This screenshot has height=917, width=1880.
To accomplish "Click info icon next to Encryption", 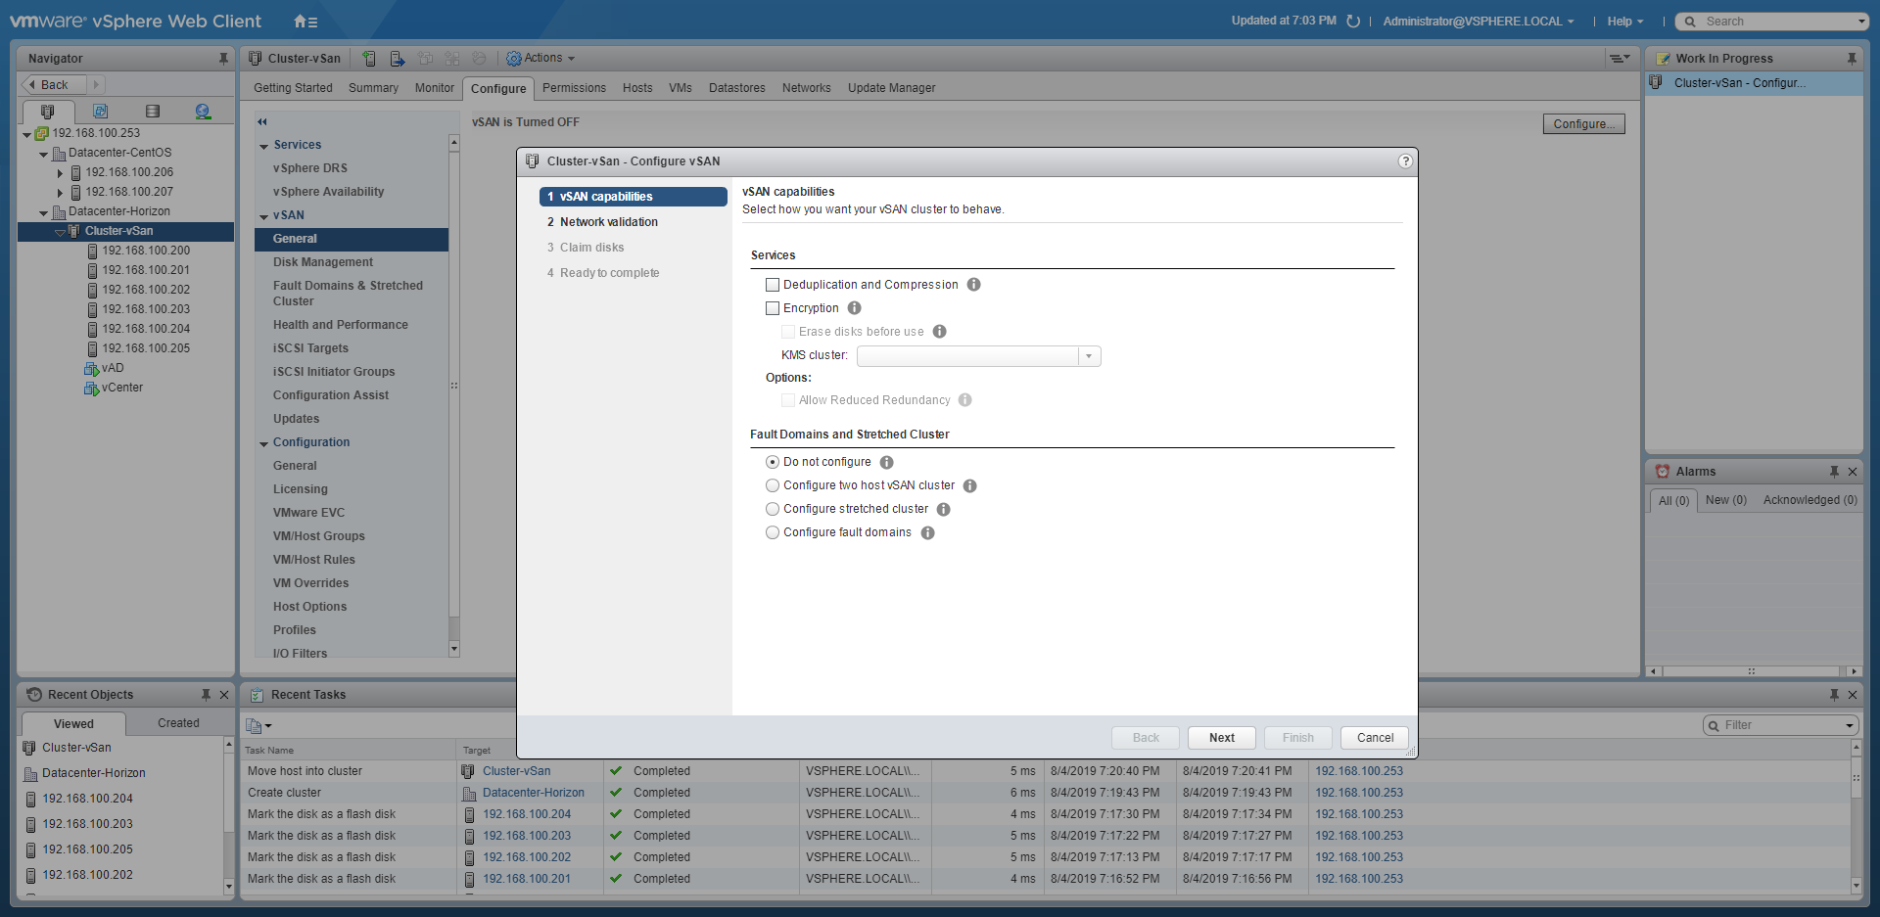I will (854, 308).
